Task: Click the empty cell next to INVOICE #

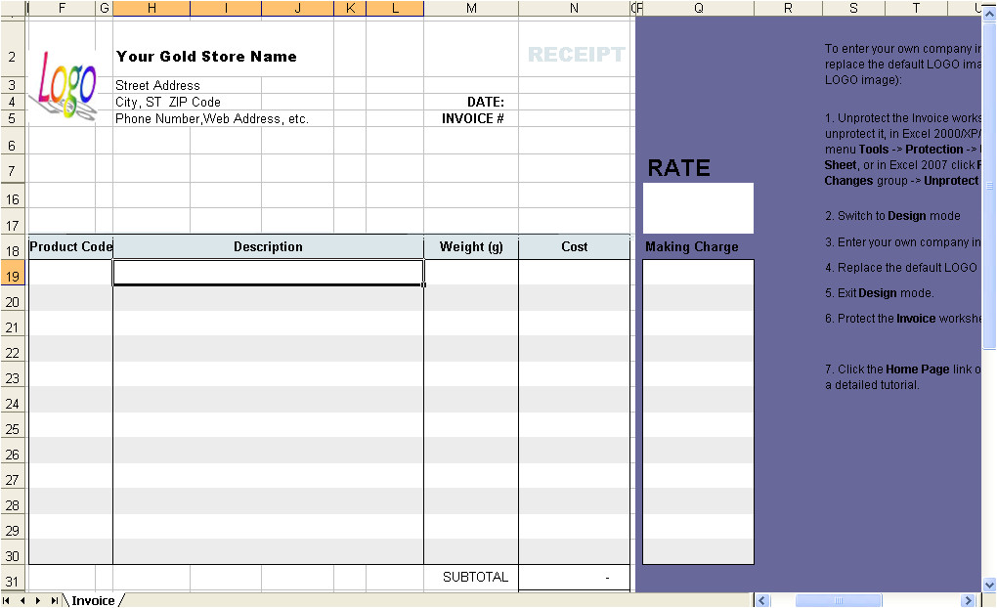Action: tap(574, 118)
